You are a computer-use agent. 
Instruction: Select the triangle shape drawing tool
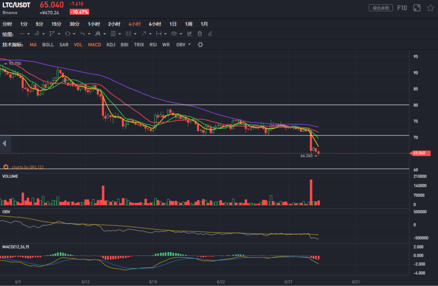[52, 34]
